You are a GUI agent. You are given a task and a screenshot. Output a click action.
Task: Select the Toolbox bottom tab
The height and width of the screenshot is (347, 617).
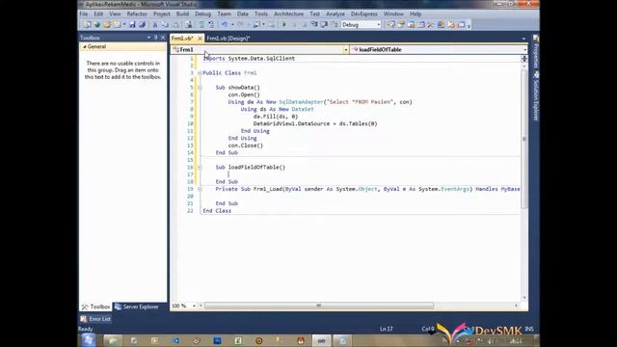[x=95, y=307]
